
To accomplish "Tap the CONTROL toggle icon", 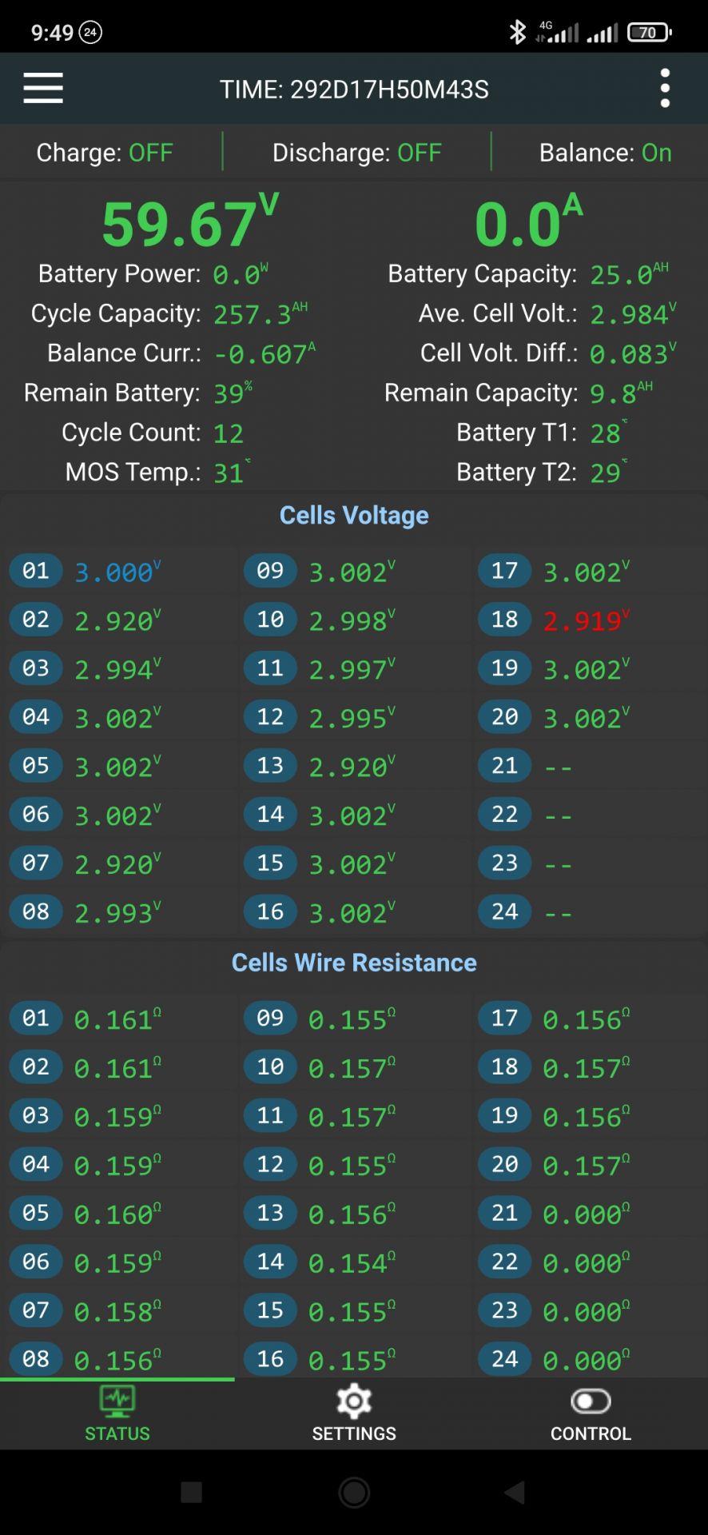I will [x=591, y=1400].
